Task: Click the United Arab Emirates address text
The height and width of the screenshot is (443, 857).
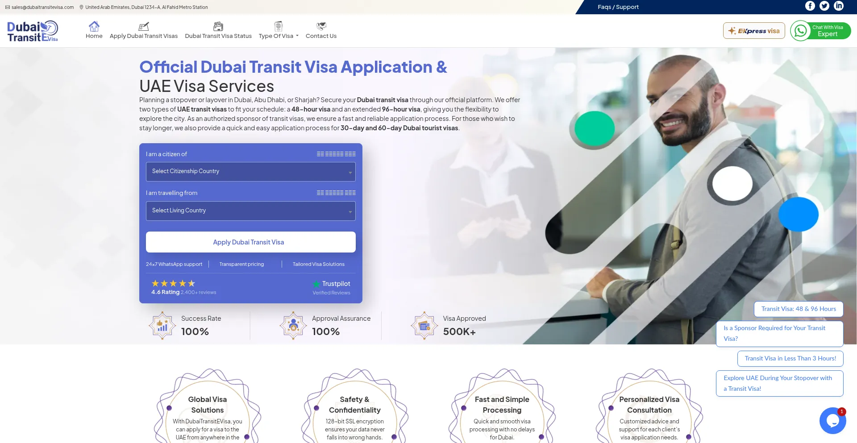Action: pyautogui.click(x=146, y=7)
